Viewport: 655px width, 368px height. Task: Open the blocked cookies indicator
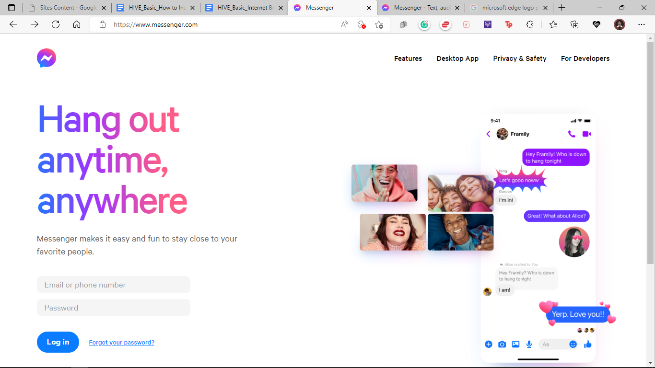coord(362,24)
